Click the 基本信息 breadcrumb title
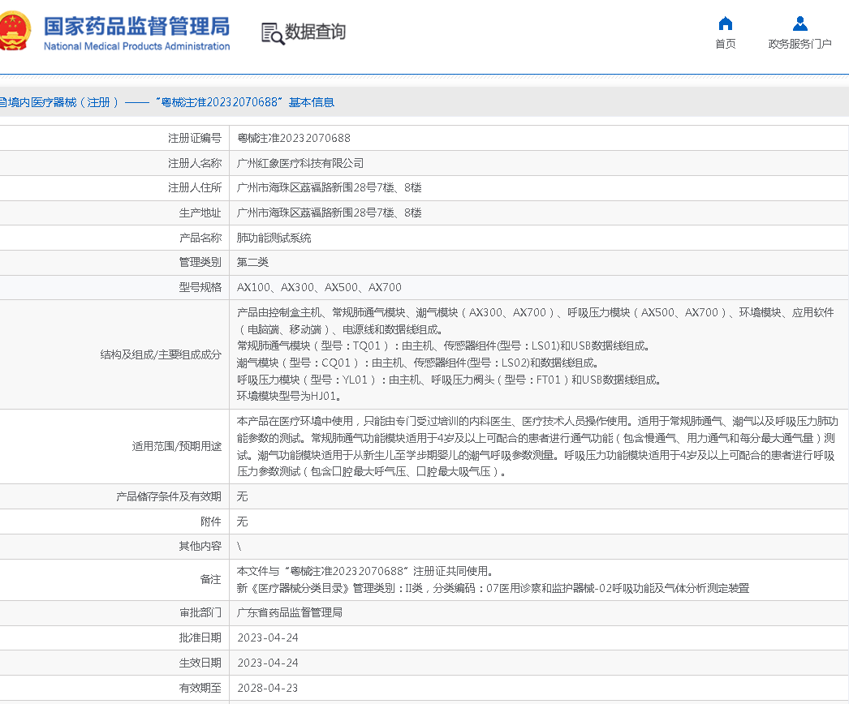Screen dimensions: 849x704 [312, 102]
